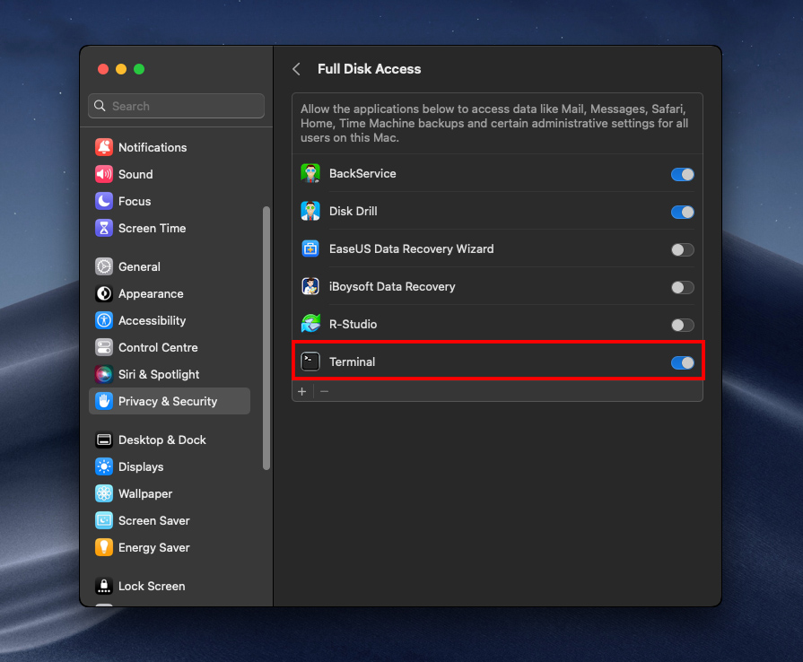Click the EaseUS Data Recovery Wizard icon
Screen dimensions: 803x662
pos(310,248)
